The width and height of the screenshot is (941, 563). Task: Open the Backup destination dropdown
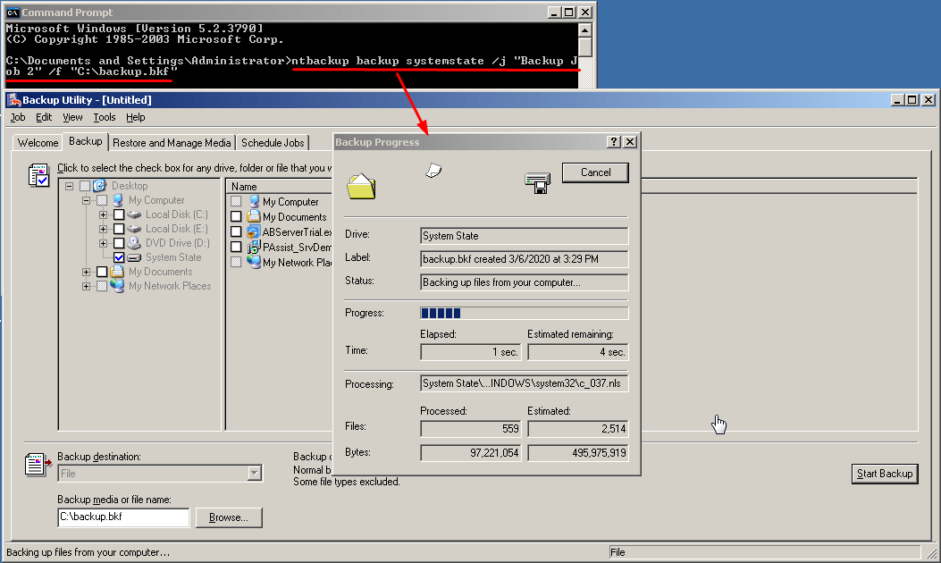(255, 474)
